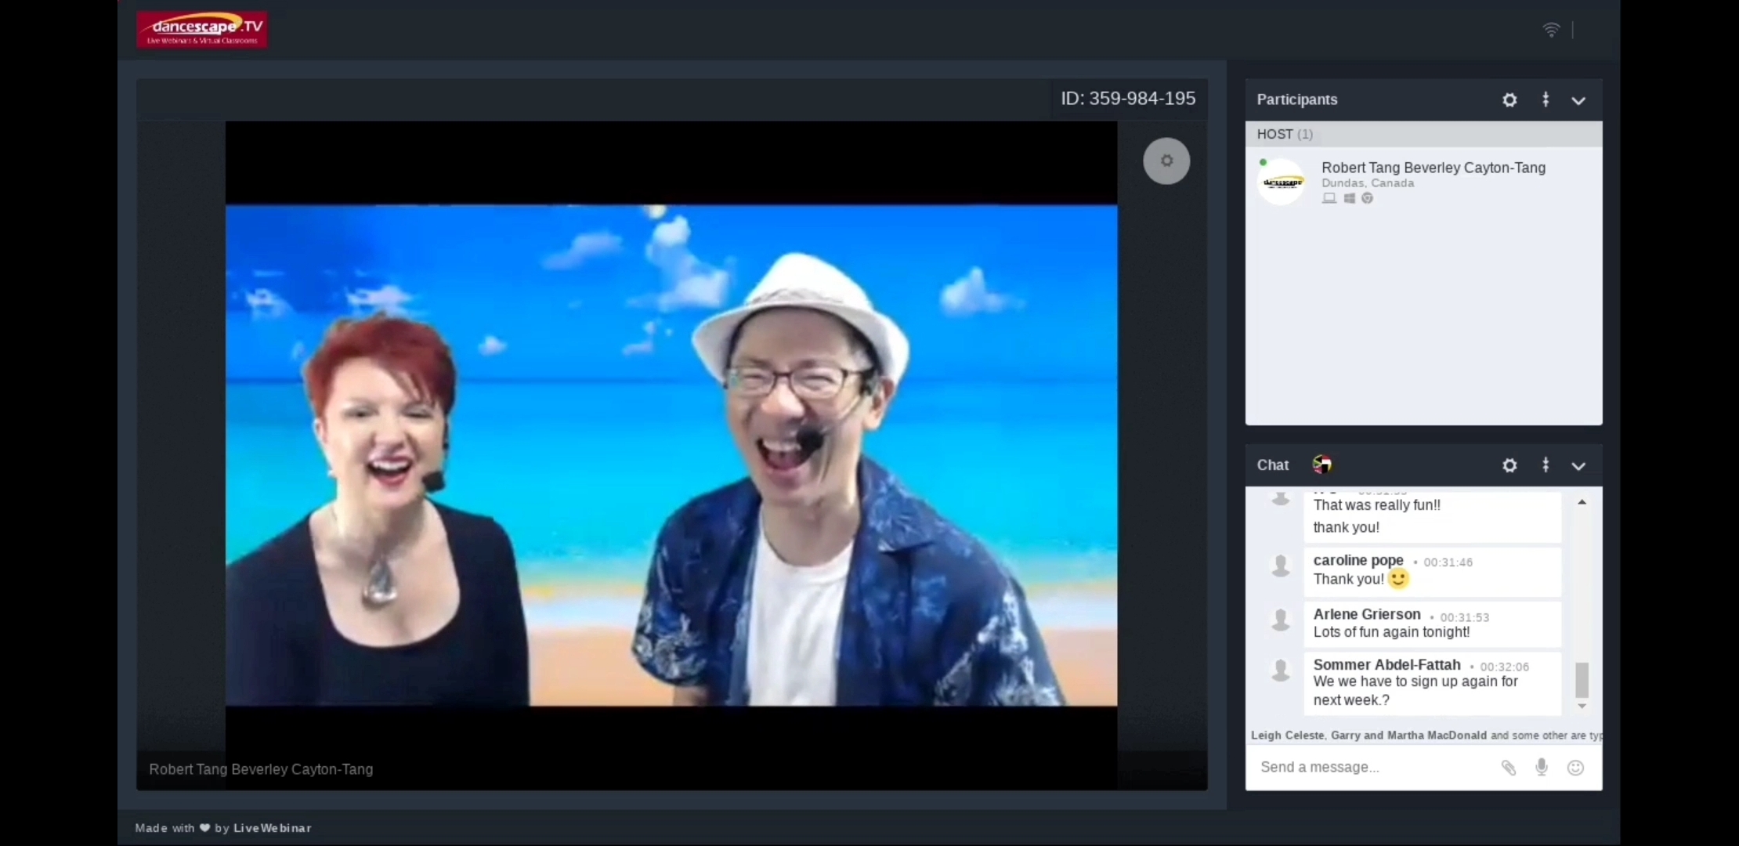Image resolution: width=1739 pixels, height=846 pixels.
Task: Click the chat scrollbar thumb
Action: 1582,680
